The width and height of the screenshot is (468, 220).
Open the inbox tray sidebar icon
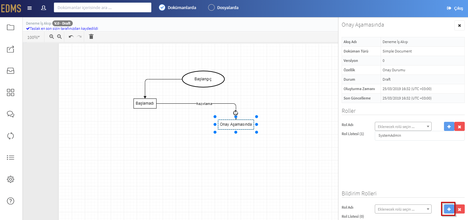11,71
